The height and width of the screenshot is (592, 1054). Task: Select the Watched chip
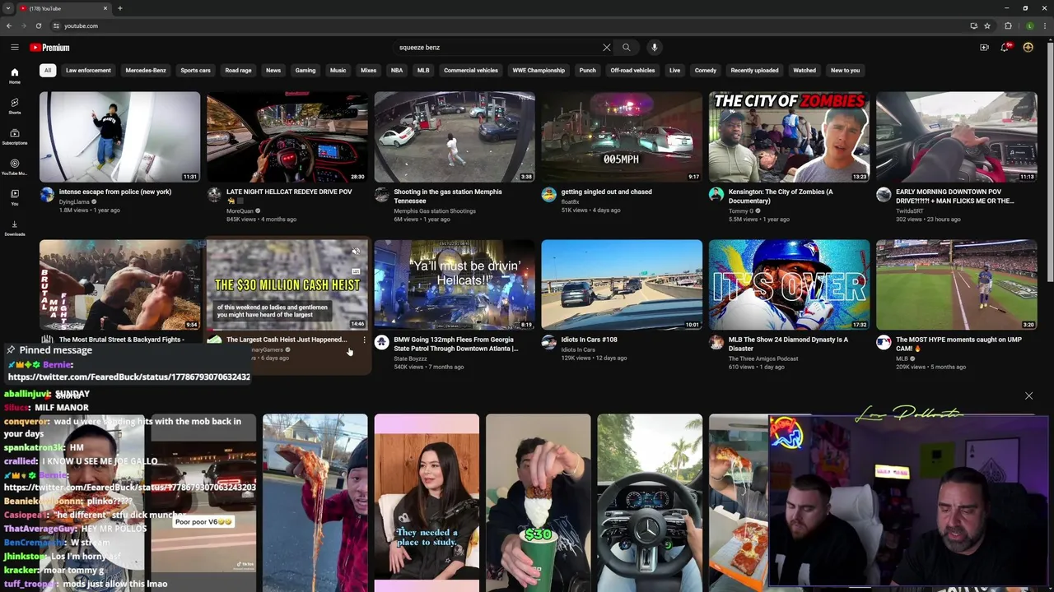[804, 71]
